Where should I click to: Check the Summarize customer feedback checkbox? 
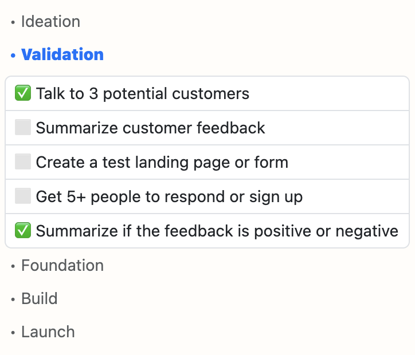[x=23, y=127]
